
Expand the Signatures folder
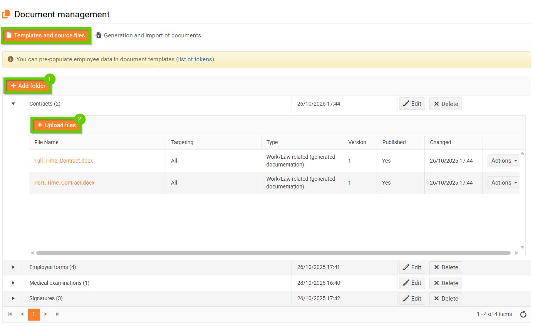click(13, 298)
